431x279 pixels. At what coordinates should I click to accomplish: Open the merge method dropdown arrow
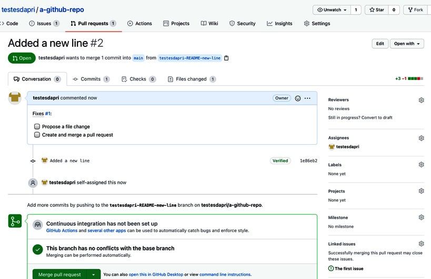(x=94, y=274)
